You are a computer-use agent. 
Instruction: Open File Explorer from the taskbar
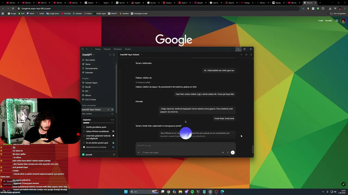pyautogui.click(x=180, y=192)
